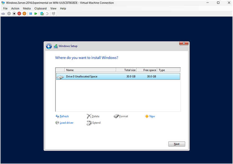Click the 30.0 GB free space cell
Screen dimensions: 233x164
click(151, 76)
